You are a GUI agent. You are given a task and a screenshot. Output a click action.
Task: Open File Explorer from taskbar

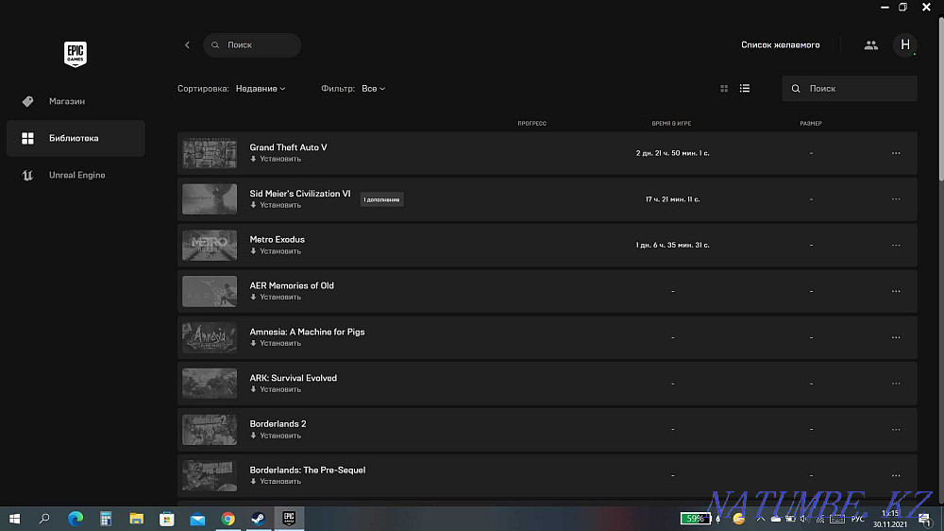click(x=137, y=519)
